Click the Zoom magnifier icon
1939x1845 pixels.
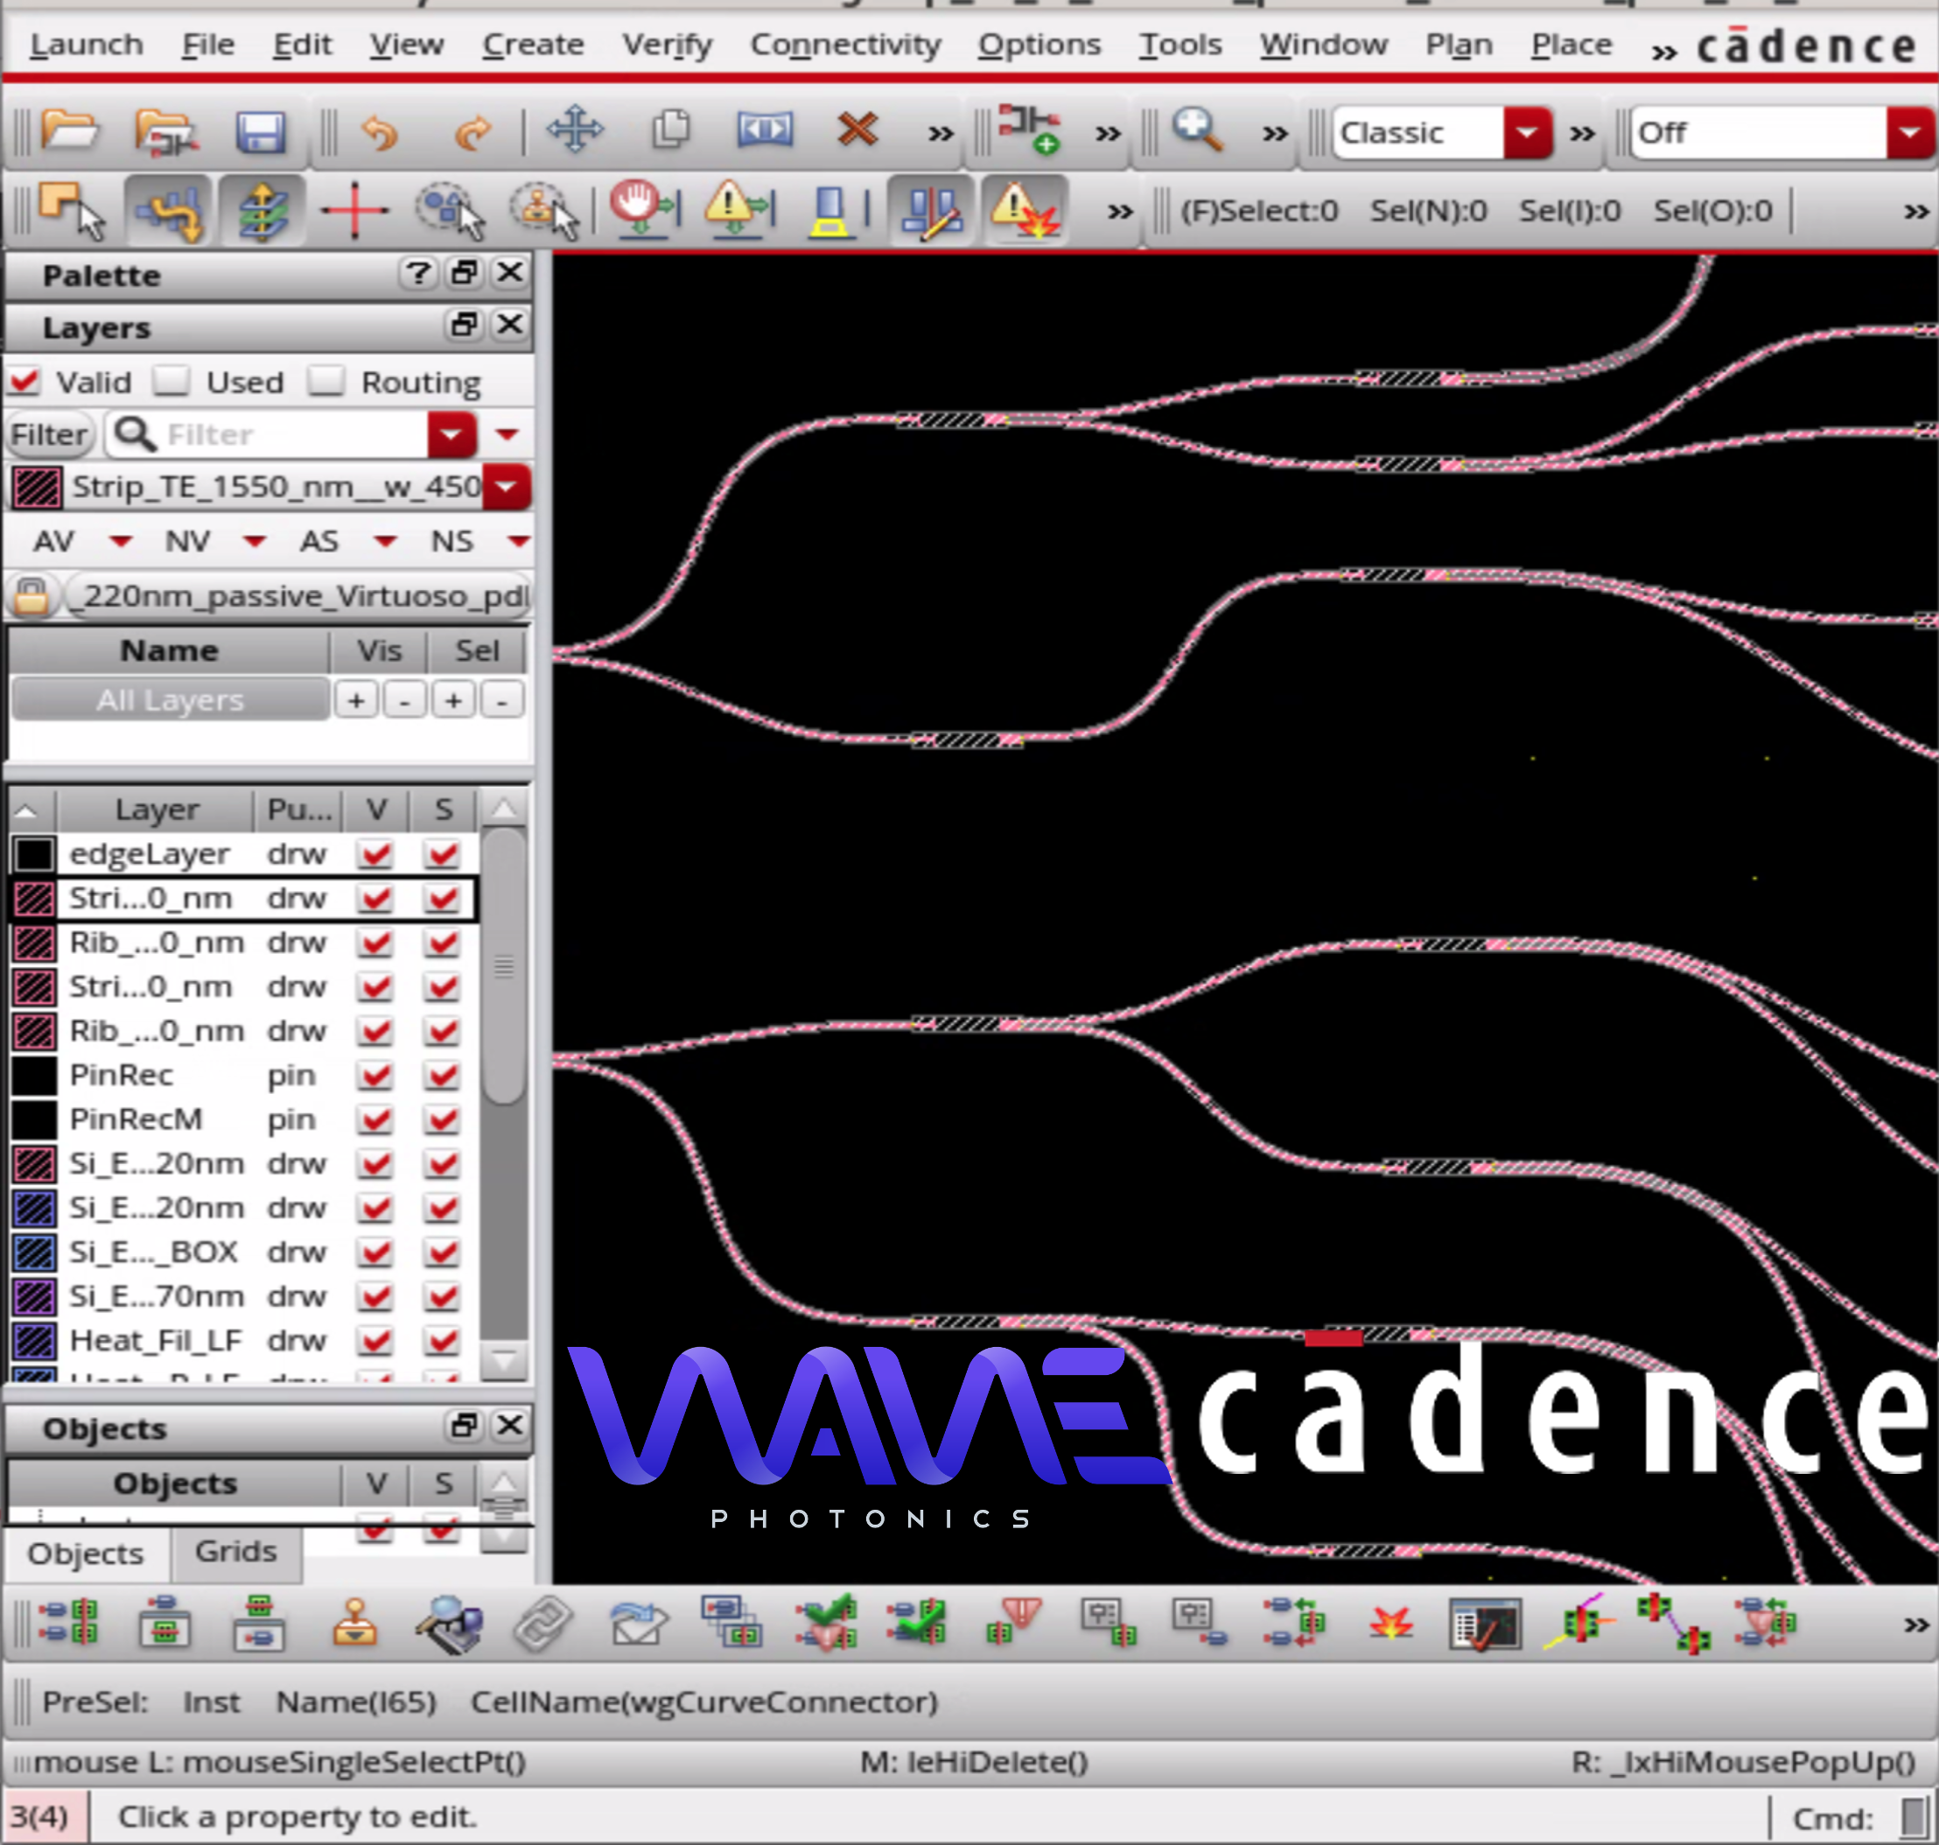pyautogui.click(x=1198, y=130)
